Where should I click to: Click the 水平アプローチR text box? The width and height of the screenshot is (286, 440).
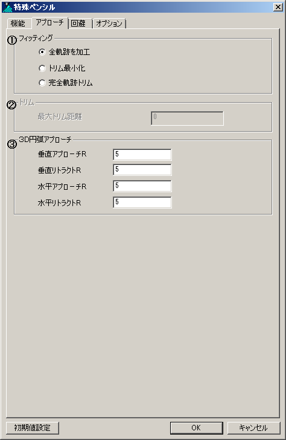click(x=142, y=186)
